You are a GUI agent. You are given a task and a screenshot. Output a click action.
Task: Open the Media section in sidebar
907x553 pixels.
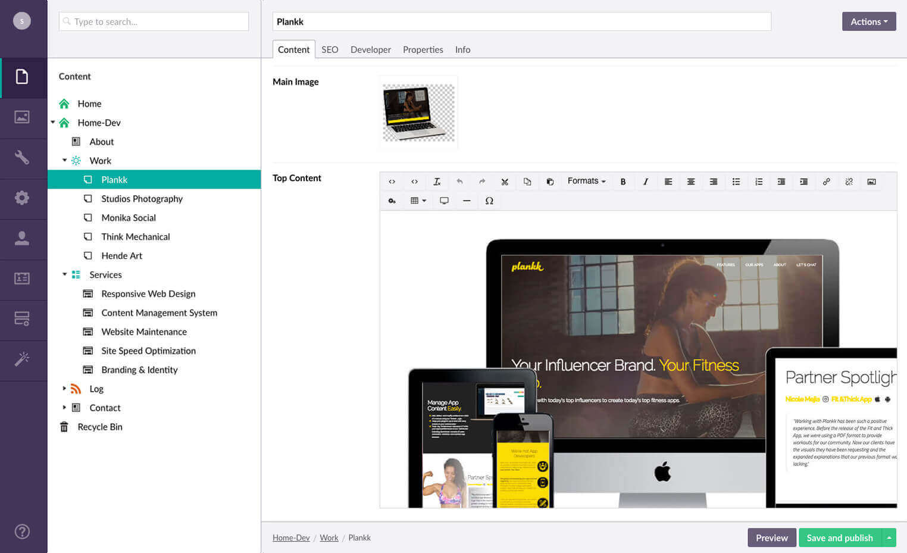(22, 117)
